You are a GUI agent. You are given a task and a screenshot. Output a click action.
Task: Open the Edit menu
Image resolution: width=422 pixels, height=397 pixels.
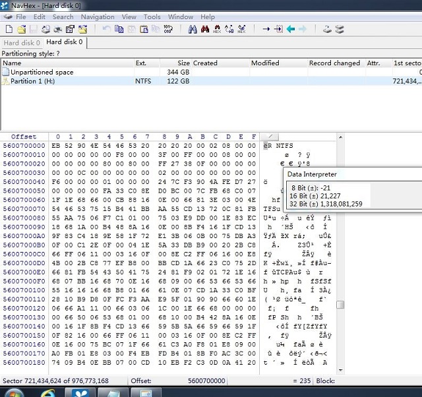click(x=40, y=17)
